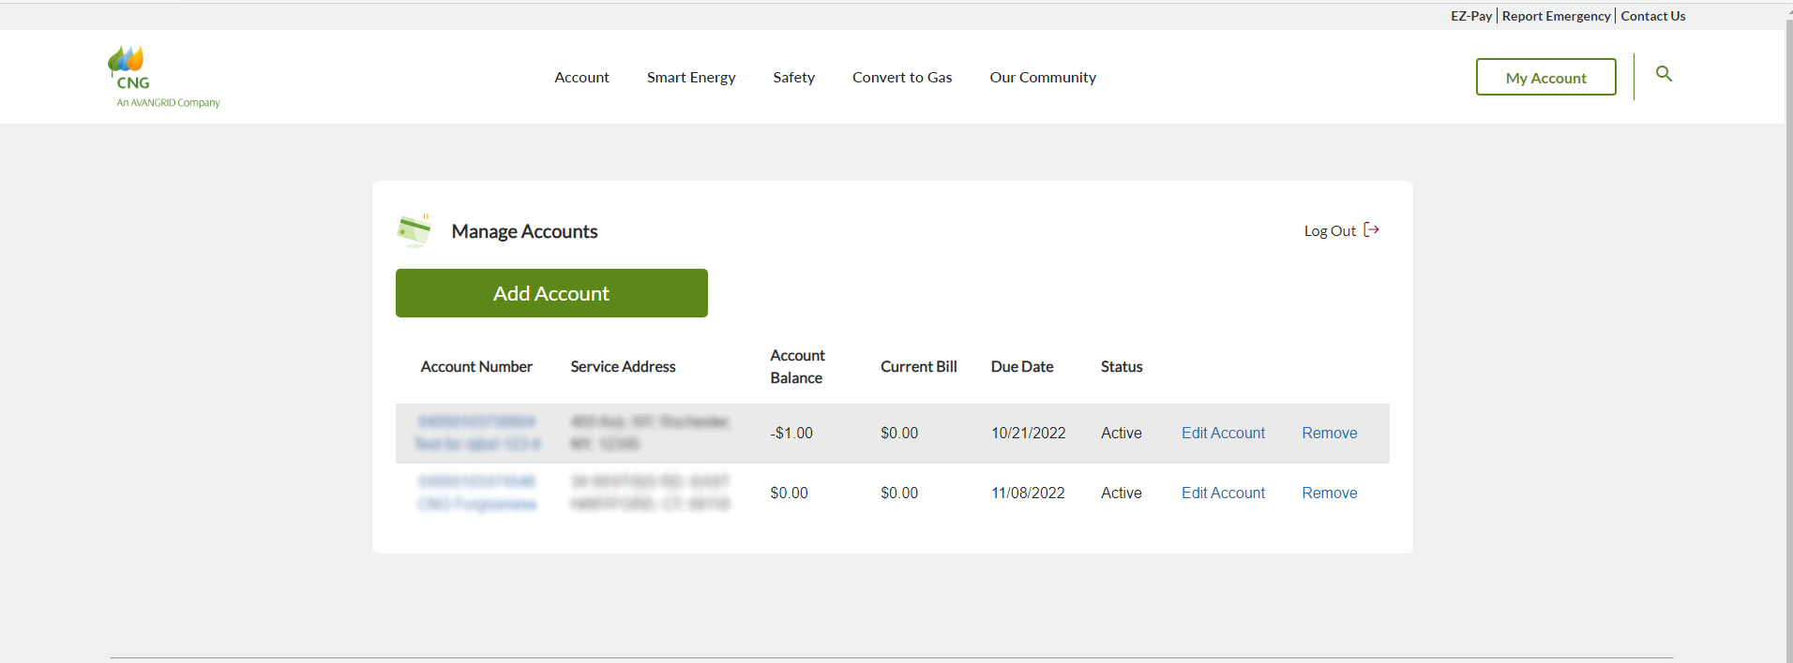Select Smart Energy in the navigation
Image resolution: width=1793 pixels, height=663 pixels.
click(x=691, y=78)
